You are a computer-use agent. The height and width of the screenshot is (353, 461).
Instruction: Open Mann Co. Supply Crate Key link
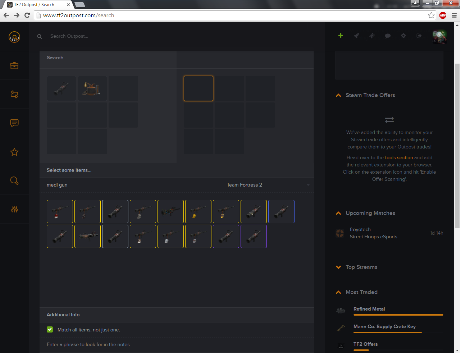point(384,327)
